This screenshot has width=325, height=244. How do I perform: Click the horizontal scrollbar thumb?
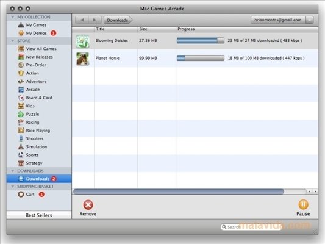click(x=179, y=192)
